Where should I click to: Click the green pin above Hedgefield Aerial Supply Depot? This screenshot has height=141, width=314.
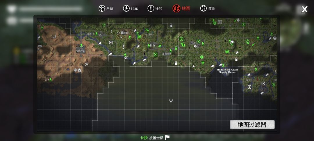(223, 65)
